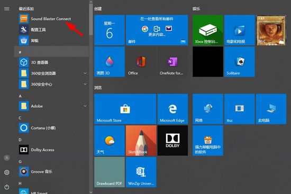The height and width of the screenshot is (194, 291).
Task: Open the 卸载 uninstall entry
Action: pyautogui.click(x=51, y=40)
